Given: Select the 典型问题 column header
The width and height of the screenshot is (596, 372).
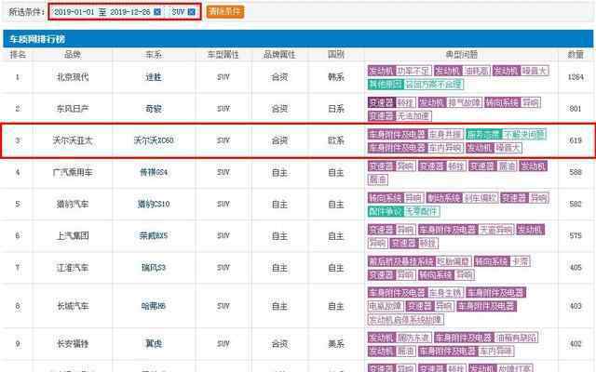Looking at the screenshot, I should (461, 55).
